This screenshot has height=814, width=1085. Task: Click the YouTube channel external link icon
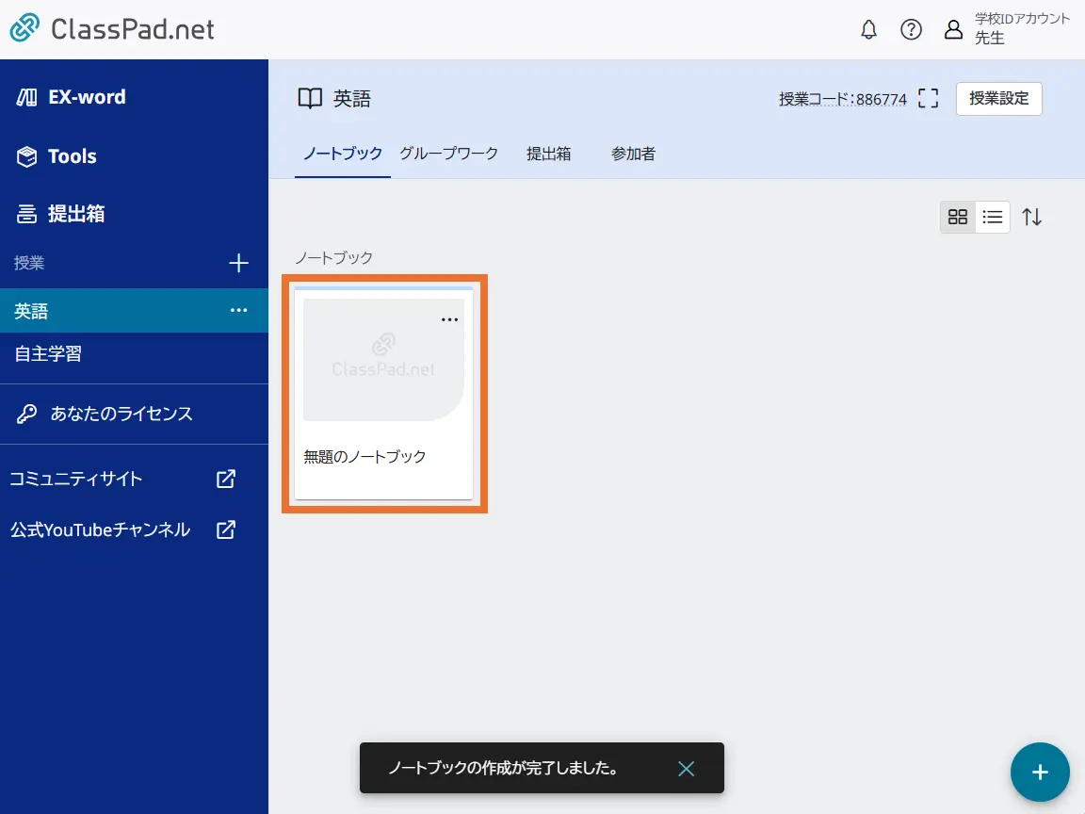(226, 529)
